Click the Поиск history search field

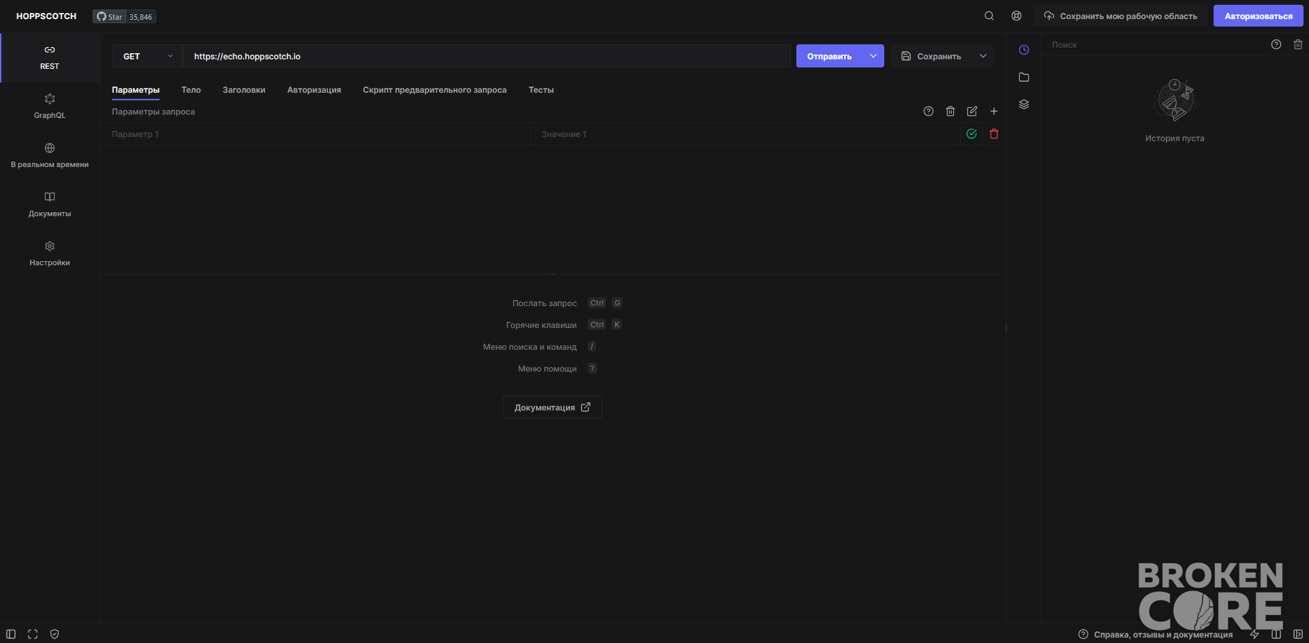[1152, 44]
